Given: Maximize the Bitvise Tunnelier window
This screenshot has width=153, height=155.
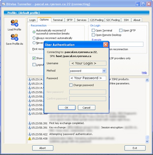Looking at the screenshot, I should [143, 4].
